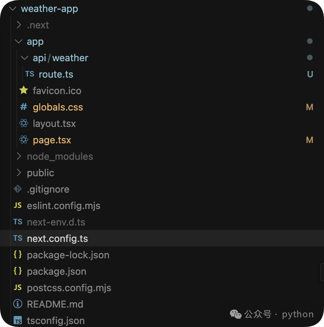Viewport: 324px width, 327px height.
Task: Open next.config.ts
Action: (57, 239)
